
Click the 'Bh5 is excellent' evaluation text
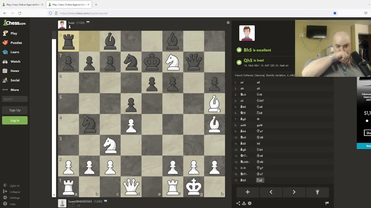click(257, 50)
